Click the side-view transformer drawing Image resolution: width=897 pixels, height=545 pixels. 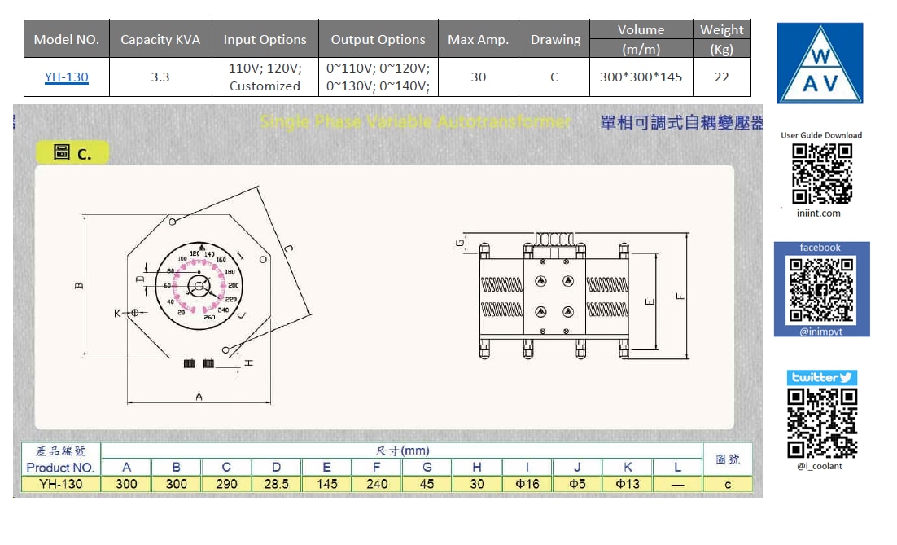(555, 298)
